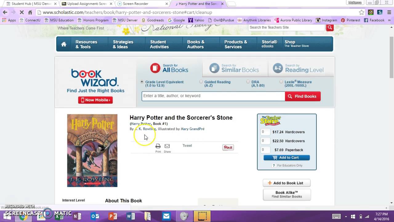This screenshot has height=222, width=394.
Task: Open the Aurora Public Library bookmark
Action: tap(293, 20)
